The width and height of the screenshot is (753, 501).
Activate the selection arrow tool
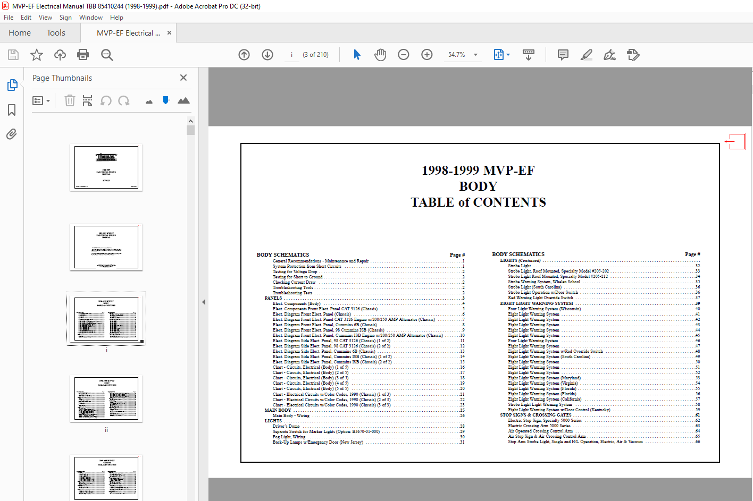coord(357,55)
